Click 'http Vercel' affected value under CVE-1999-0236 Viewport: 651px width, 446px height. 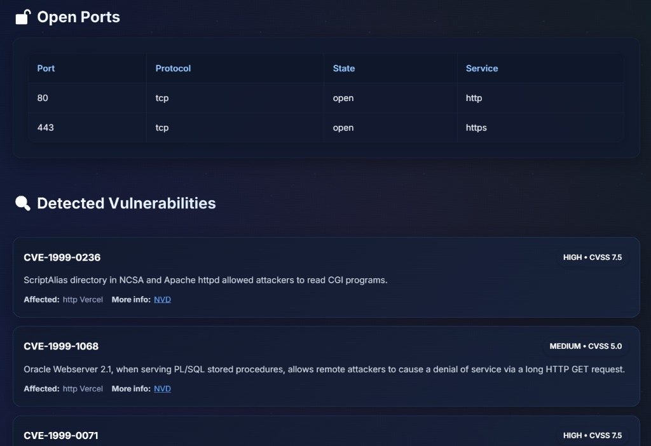pyautogui.click(x=83, y=299)
